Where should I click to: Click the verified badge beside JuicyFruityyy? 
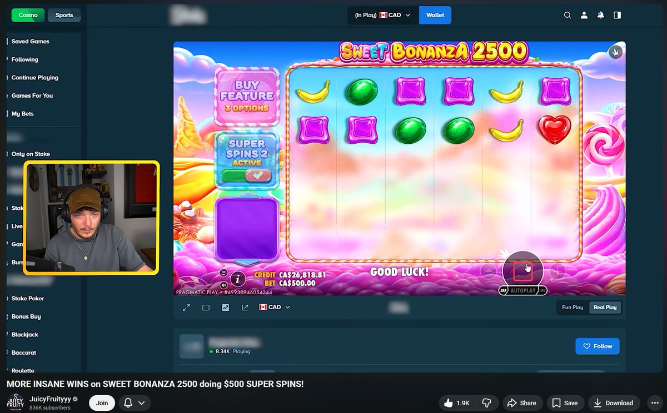click(75, 399)
